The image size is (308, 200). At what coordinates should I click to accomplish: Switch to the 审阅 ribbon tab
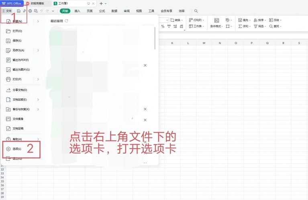click(x=127, y=11)
